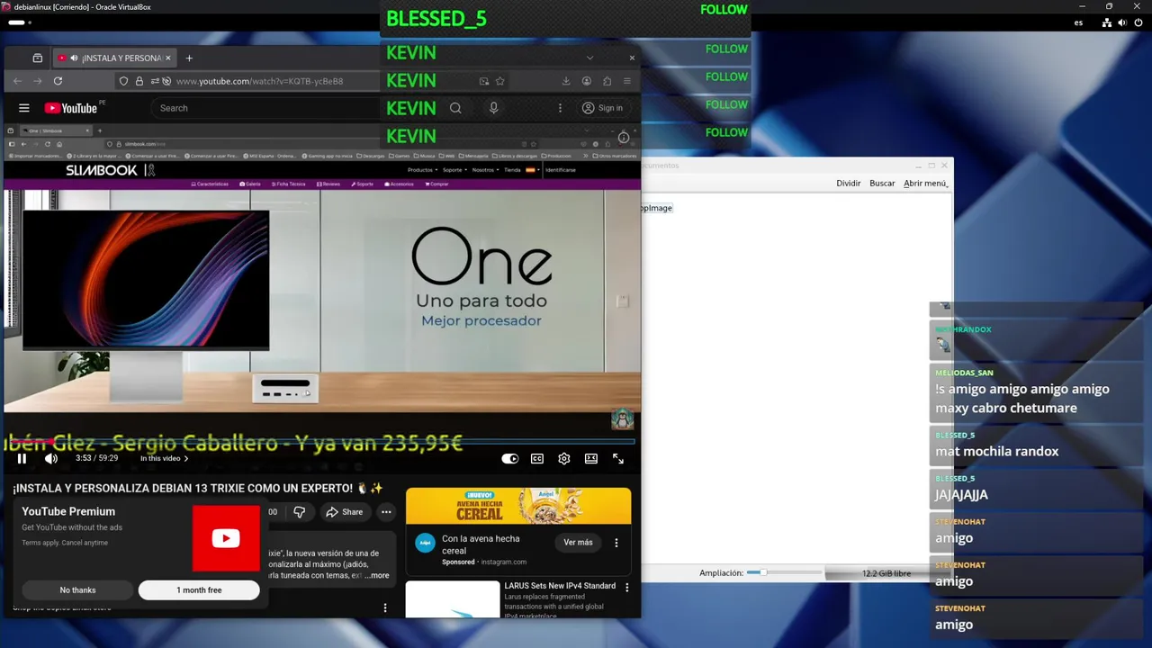Expand video description with ...more

pyautogui.click(x=377, y=575)
